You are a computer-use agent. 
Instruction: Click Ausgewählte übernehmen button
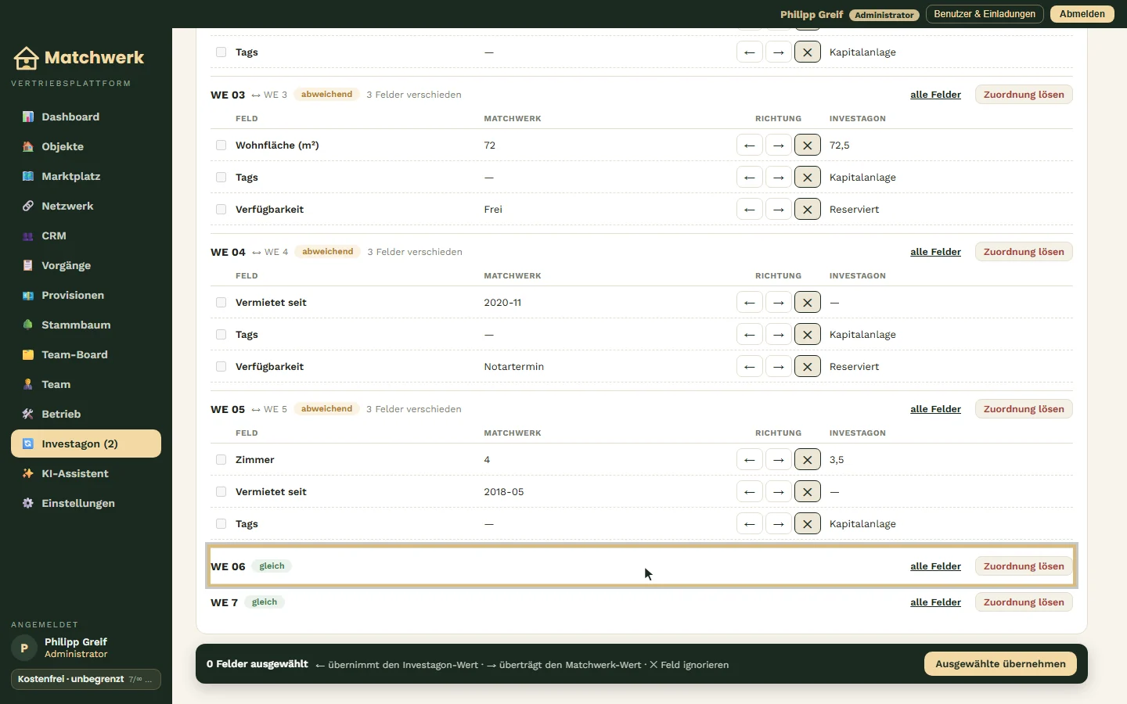[1000, 664]
